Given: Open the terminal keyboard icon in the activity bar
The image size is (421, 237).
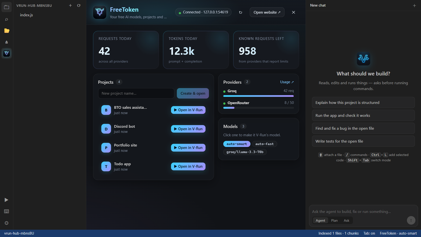Looking at the screenshot, I should (7, 211).
